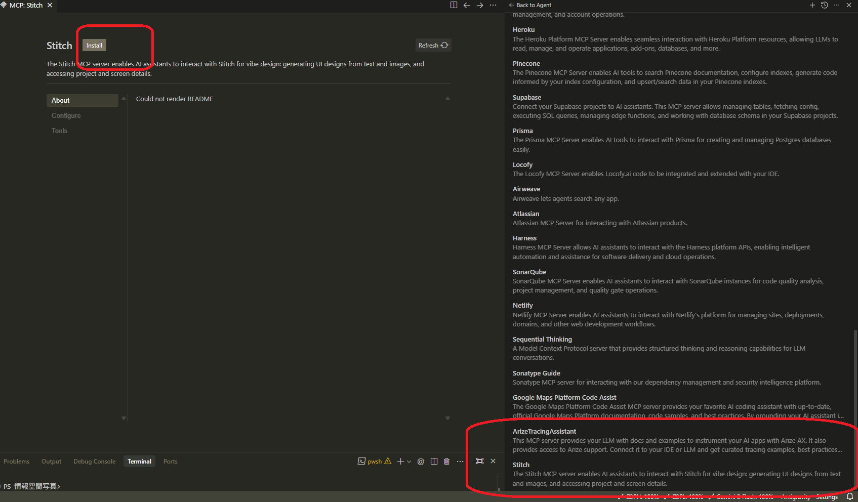858x502 pixels.
Task: Maximize the terminal panel size
Action: [480, 462]
